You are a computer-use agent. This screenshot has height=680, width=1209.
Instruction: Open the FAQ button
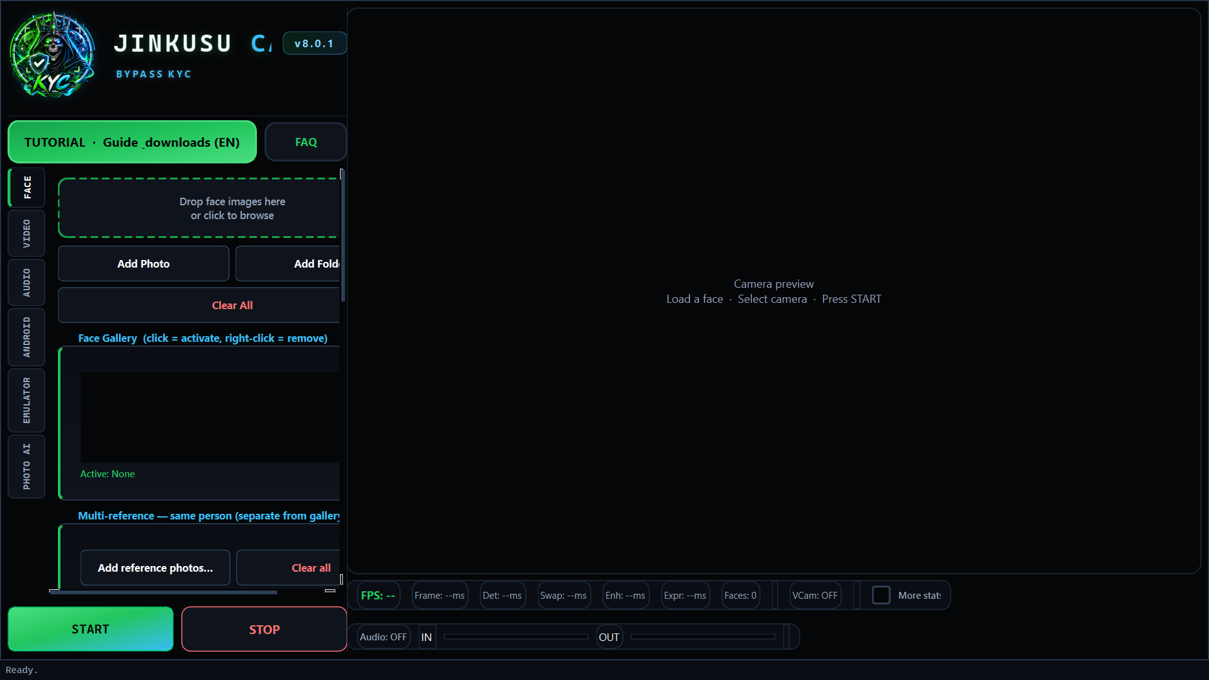(x=306, y=142)
